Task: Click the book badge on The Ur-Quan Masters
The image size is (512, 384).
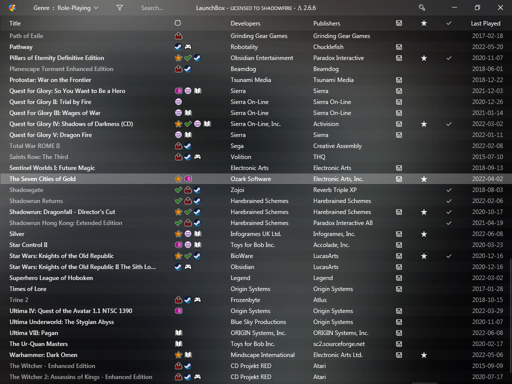Action: (x=178, y=344)
